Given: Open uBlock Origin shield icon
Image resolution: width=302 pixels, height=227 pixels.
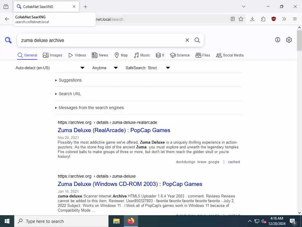Looking at the screenshot, I should click(274, 19).
